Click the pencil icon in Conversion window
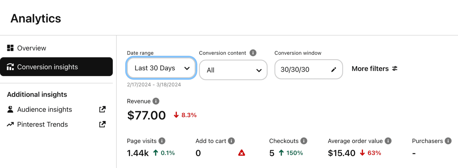Screen dimensions: 458x168 (x=333, y=70)
